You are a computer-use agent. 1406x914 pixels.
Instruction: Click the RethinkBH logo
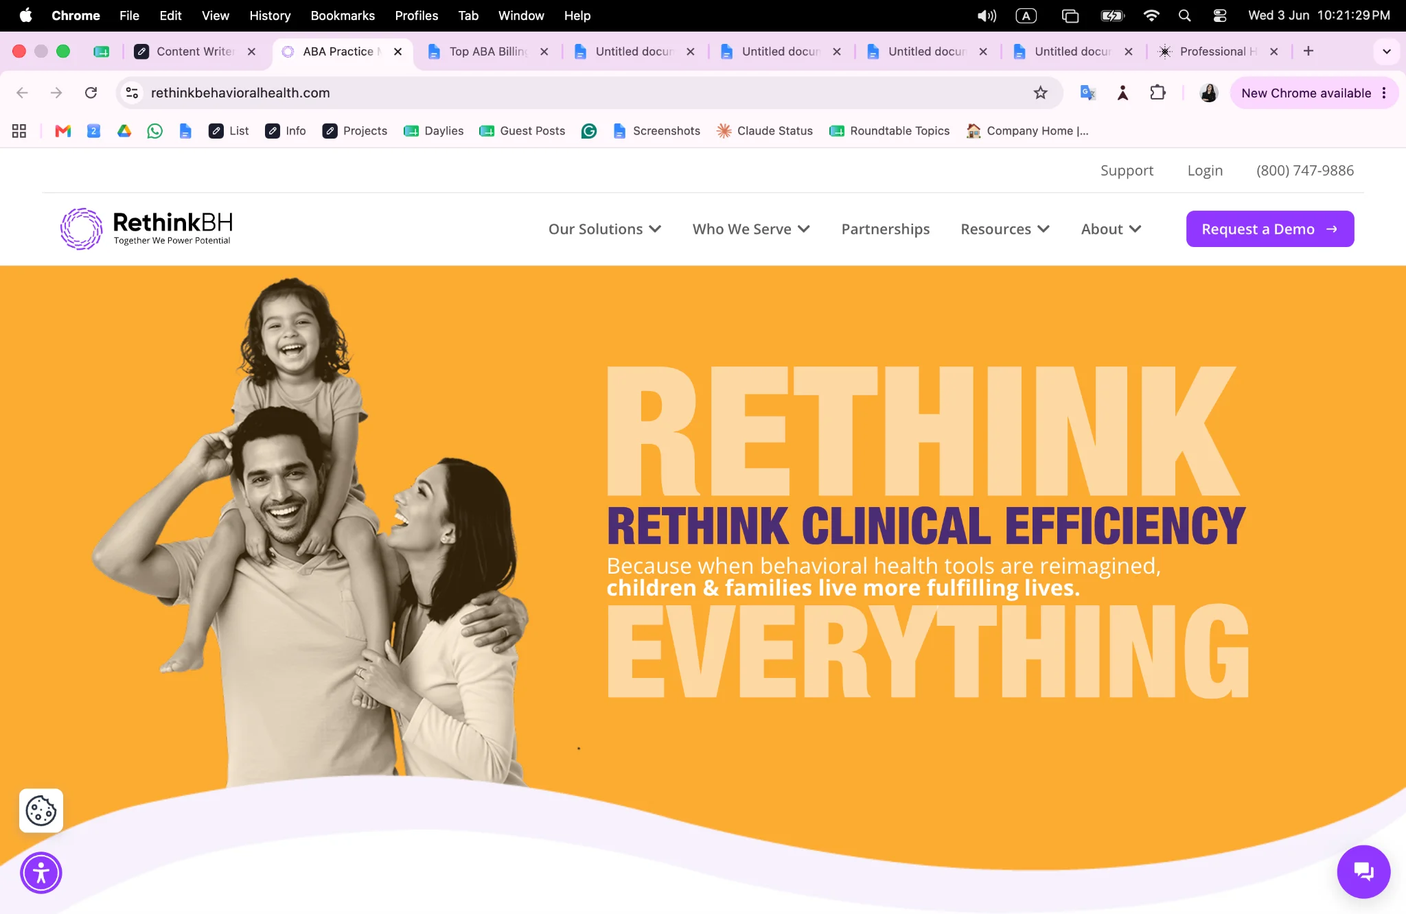click(x=146, y=228)
